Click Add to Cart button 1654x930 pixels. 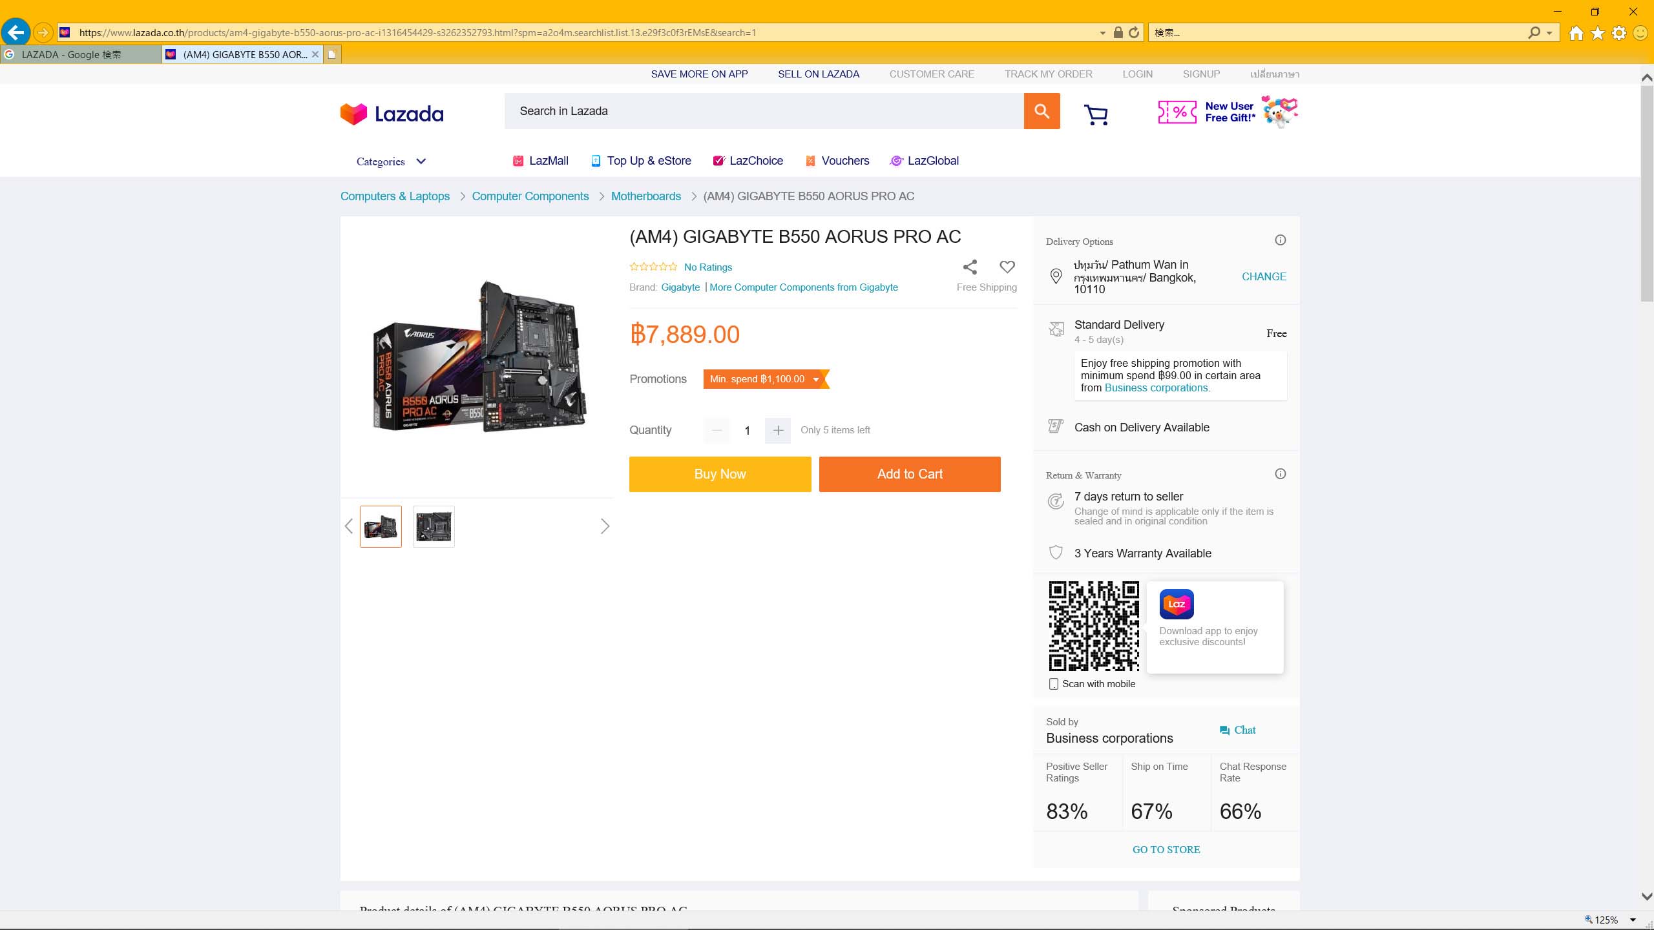(910, 474)
